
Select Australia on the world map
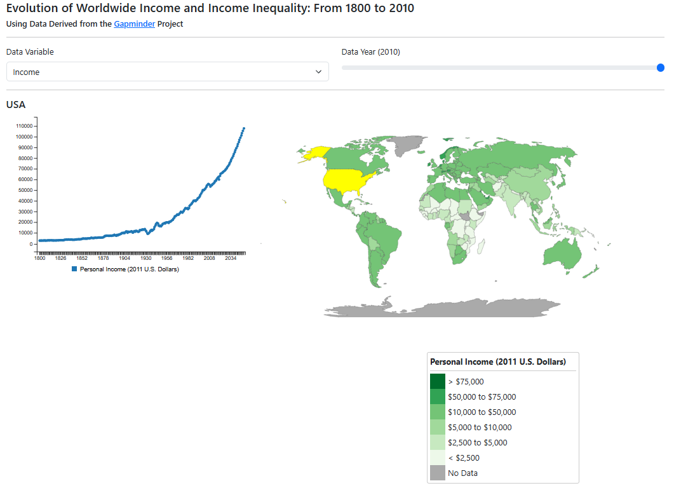tap(563, 254)
